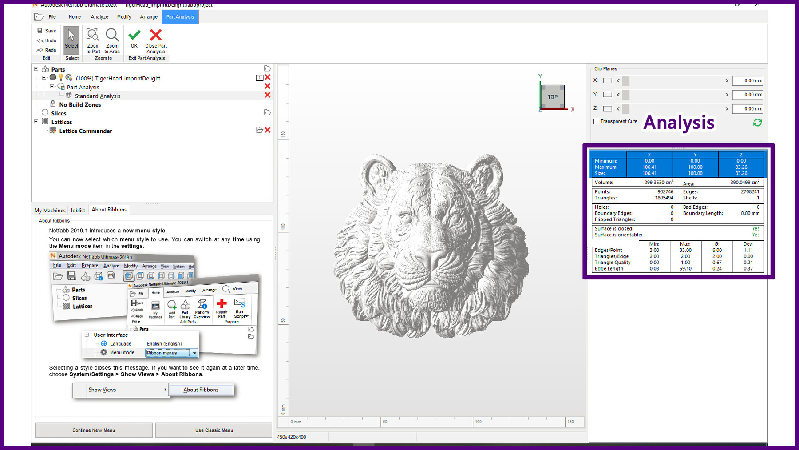Open the folder icon on Slices row
The image size is (799, 450).
coord(267,112)
